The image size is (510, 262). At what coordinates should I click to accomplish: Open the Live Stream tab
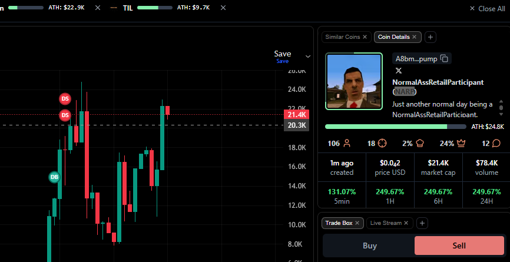coord(386,223)
